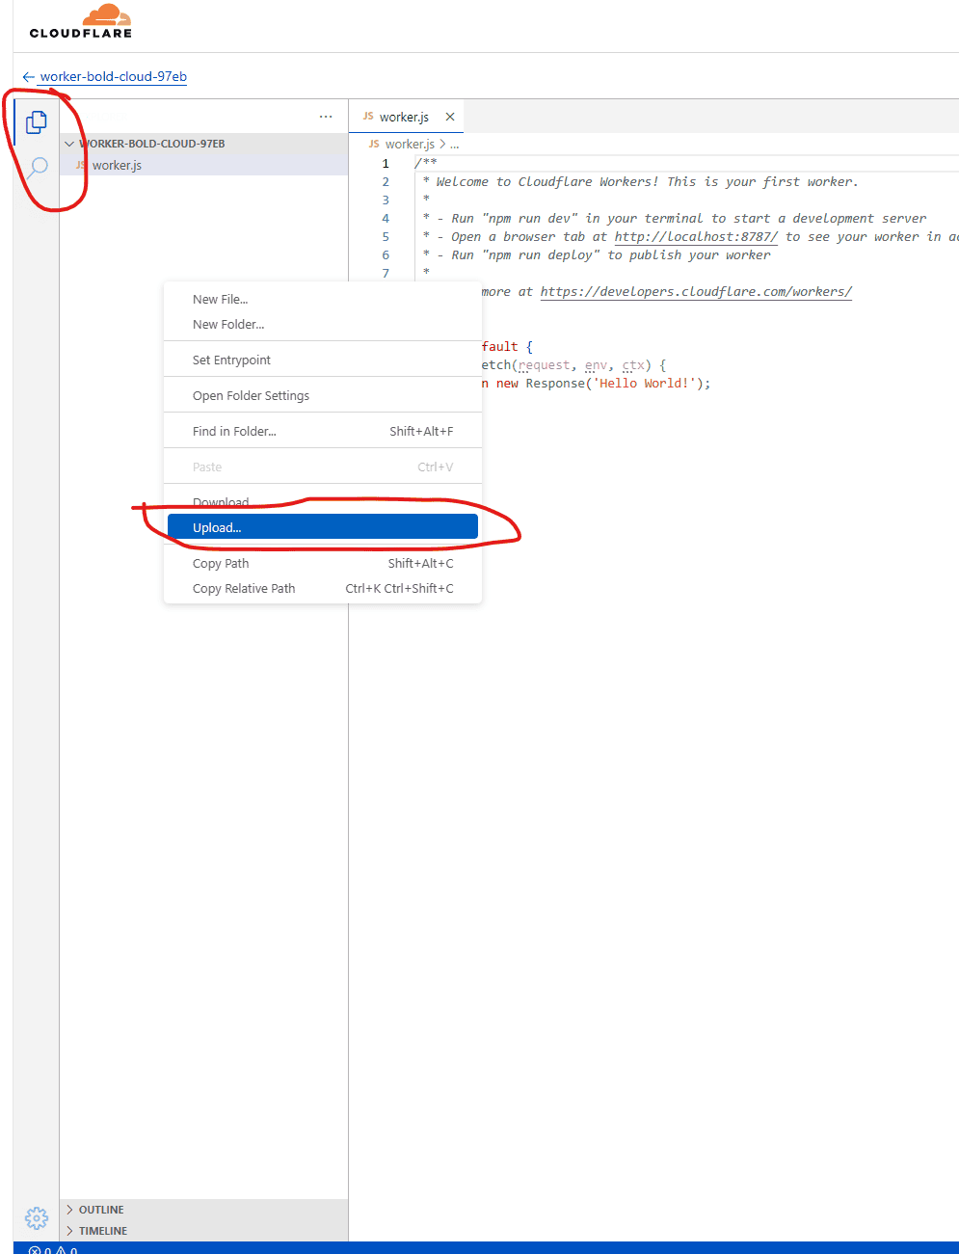
Task: Open the Manage gear icon at bottom left
Action: (36, 1217)
